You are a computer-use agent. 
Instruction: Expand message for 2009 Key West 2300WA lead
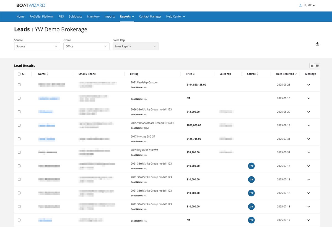pyautogui.click(x=309, y=152)
